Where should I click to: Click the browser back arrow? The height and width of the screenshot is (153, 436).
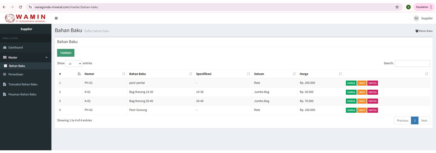tap(4, 7)
